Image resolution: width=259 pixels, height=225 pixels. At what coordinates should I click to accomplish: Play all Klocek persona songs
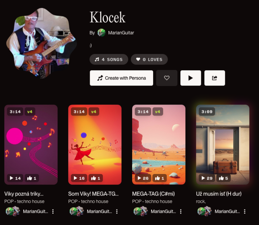click(191, 78)
